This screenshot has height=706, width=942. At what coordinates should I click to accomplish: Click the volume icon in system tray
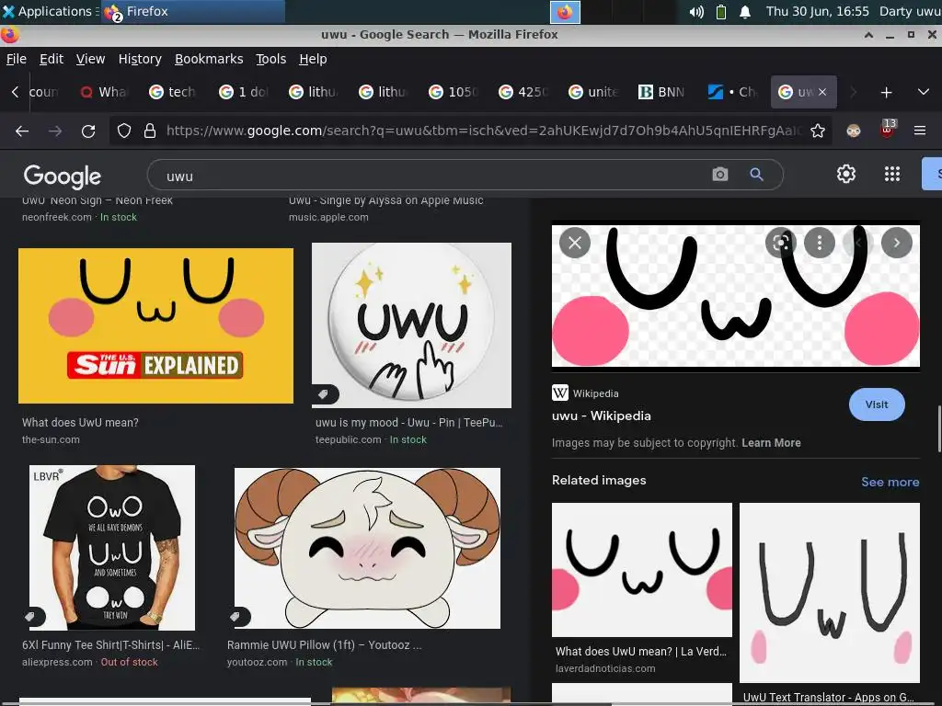coord(696,11)
